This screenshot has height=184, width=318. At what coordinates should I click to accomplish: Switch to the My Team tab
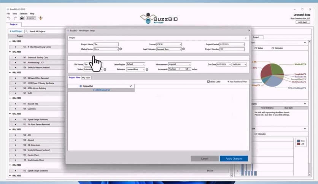click(x=86, y=78)
